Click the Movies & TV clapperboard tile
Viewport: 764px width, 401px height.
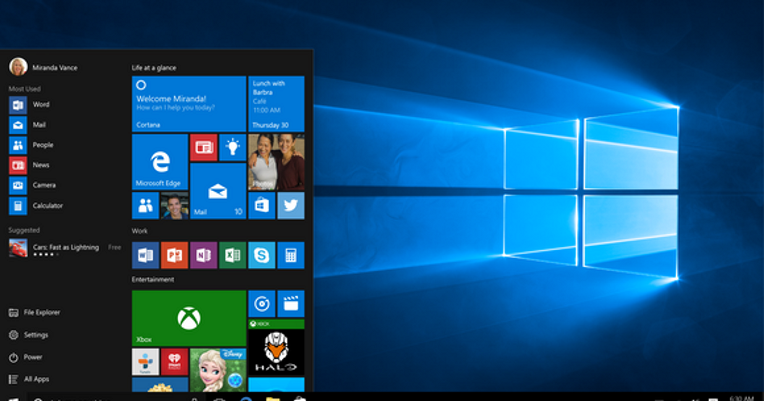[x=291, y=304]
